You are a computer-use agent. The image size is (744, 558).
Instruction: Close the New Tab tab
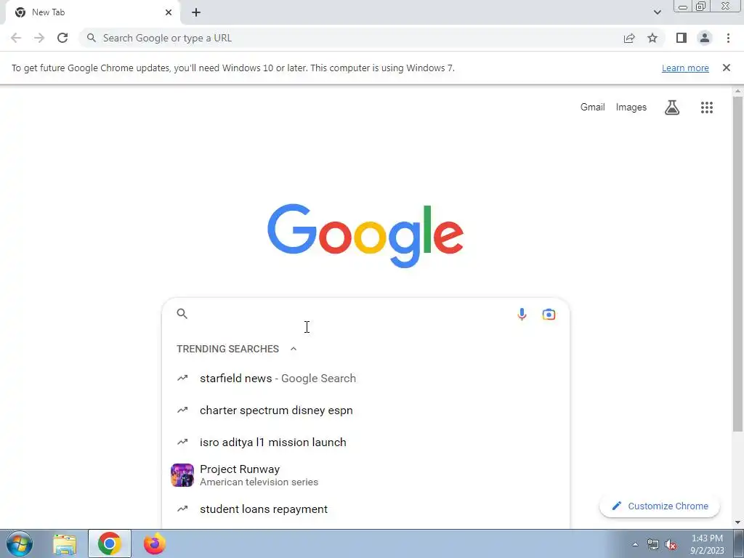click(x=169, y=12)
